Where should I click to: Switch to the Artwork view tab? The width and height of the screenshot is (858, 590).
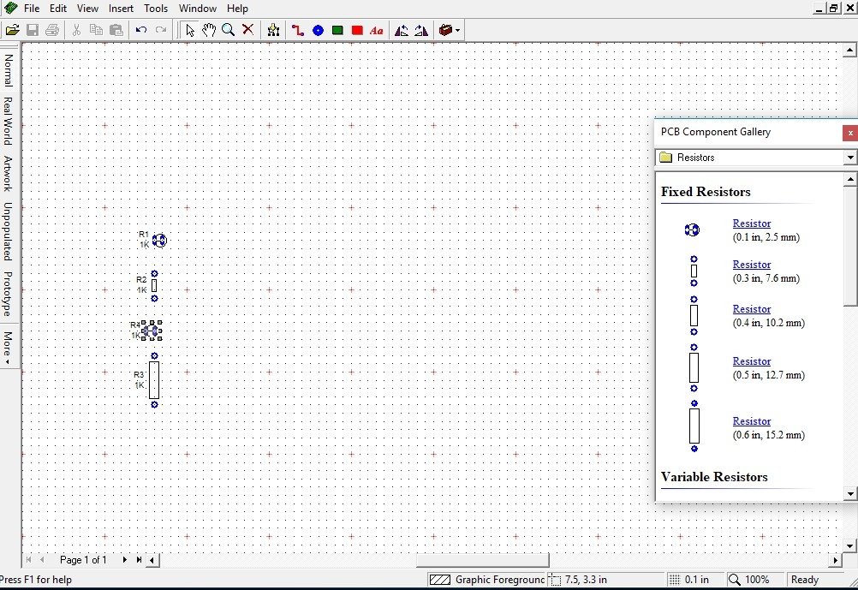(8, 173)
